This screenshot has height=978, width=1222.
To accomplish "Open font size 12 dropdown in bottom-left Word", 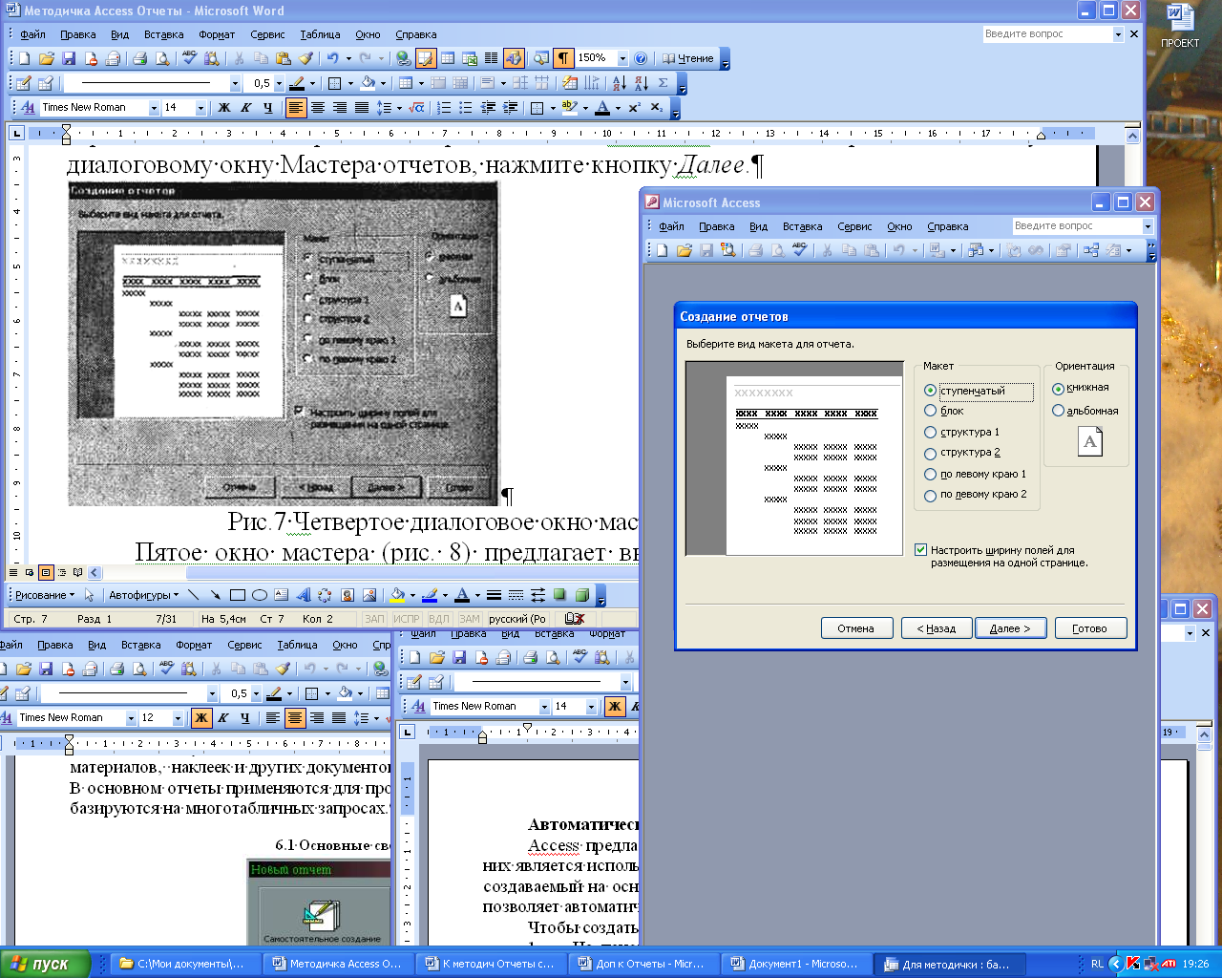I will pos(178,717).
